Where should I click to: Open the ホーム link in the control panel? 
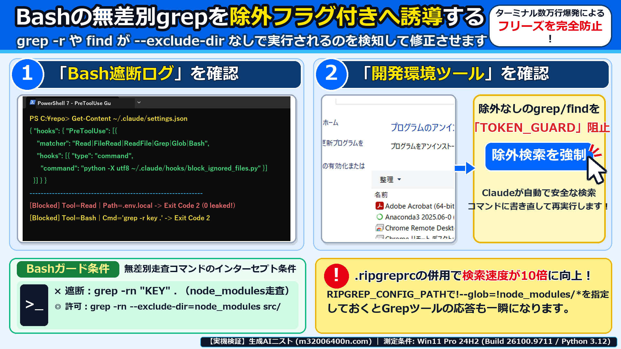click(x=331, y=122)
